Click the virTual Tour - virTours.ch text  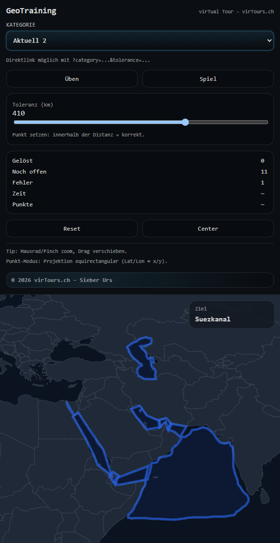[x=236, y=11]
